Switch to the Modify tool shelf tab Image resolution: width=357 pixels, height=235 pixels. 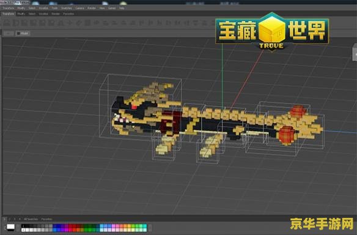click(21, 13)
